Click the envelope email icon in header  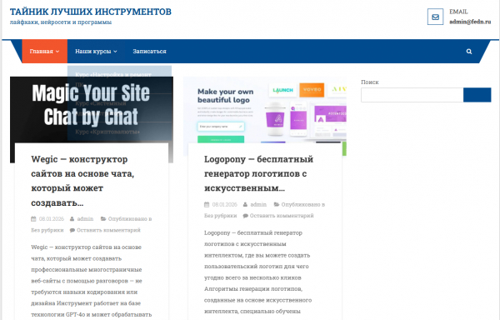(x=435, y=17)
